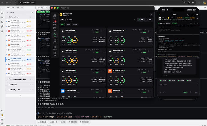
Task: Click the DuckTerm yellow app logo
Action: pos(61,14)
